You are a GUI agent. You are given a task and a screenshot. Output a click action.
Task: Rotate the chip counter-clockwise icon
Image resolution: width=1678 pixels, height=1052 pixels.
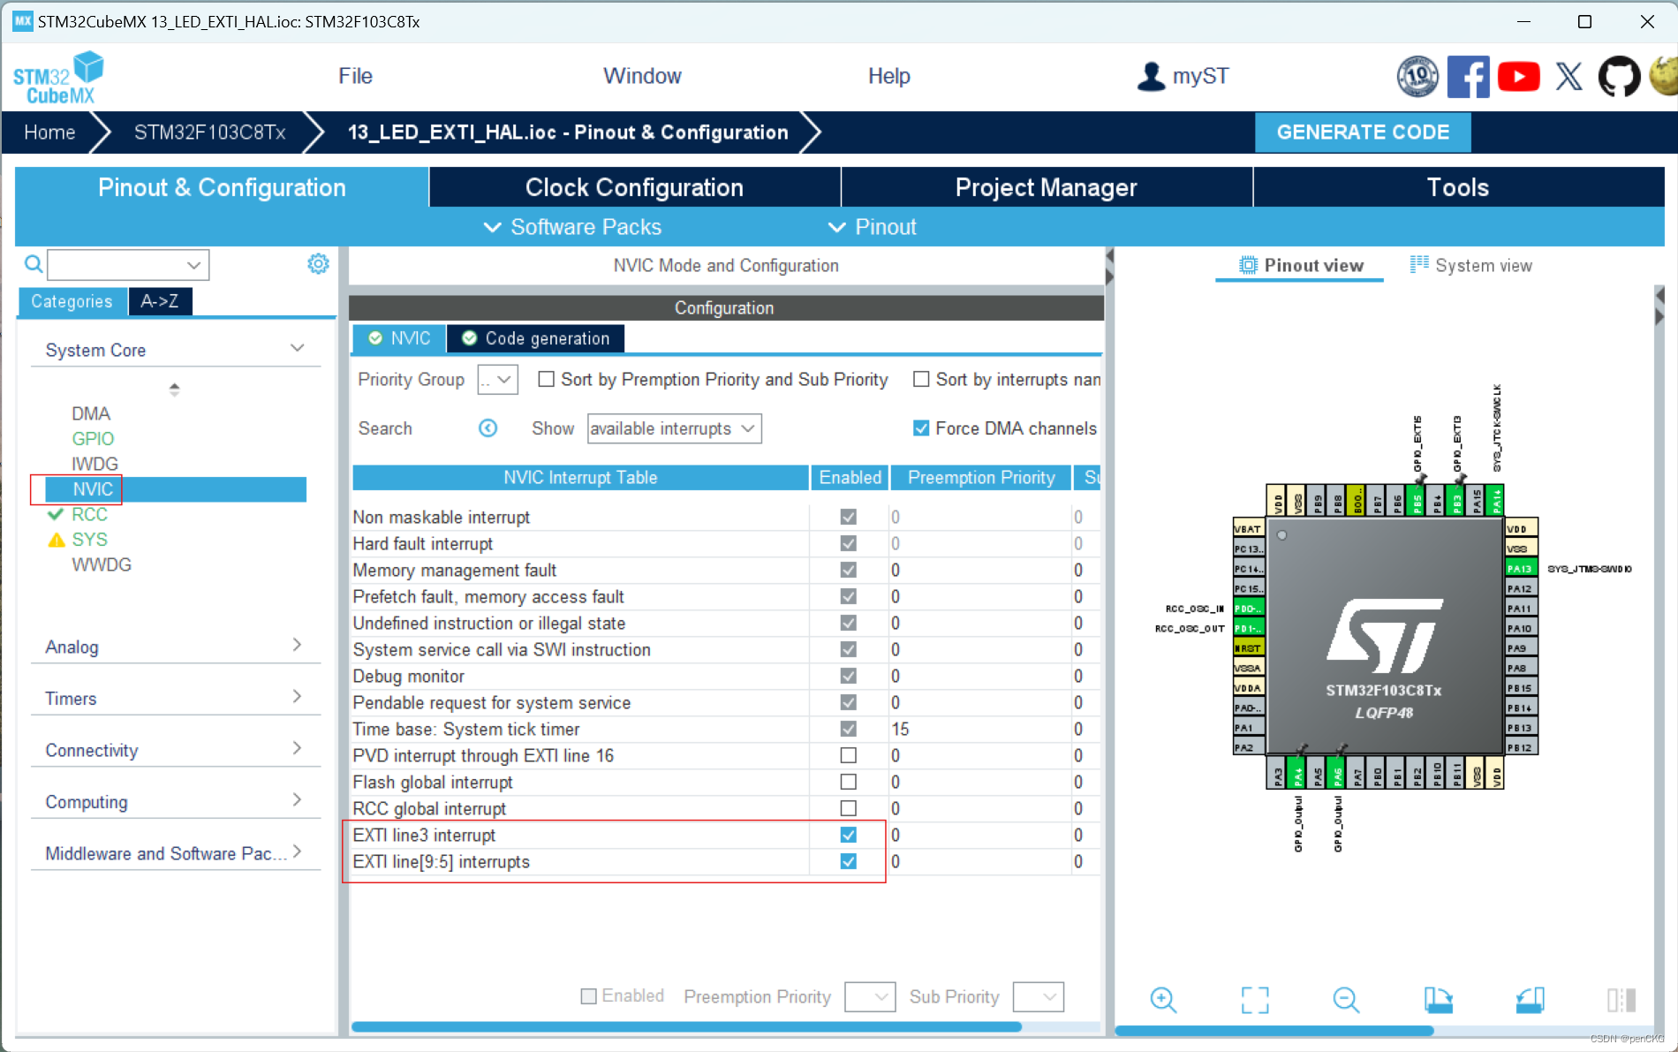coord(1530,1000)
